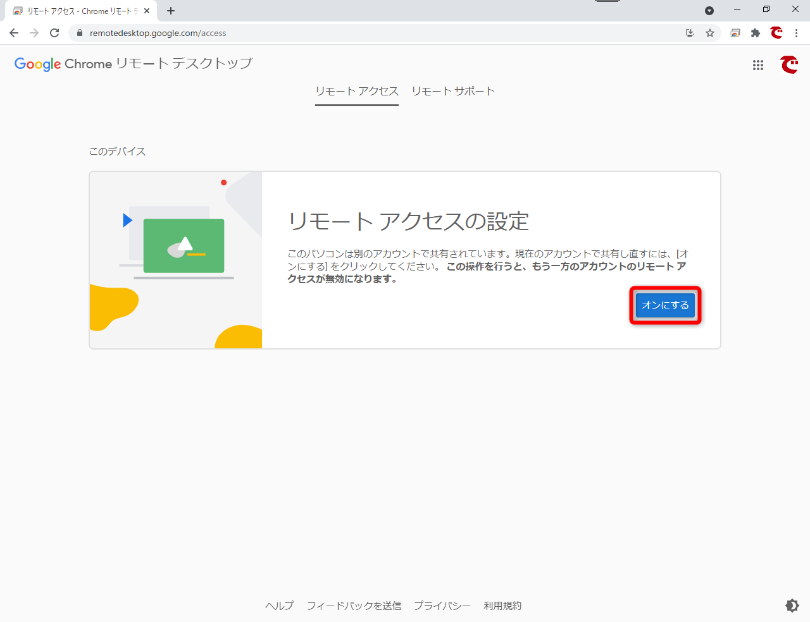
Task: Open the ヘルプ link in footer
Action: pyautogui.click(x=279, y=606)
